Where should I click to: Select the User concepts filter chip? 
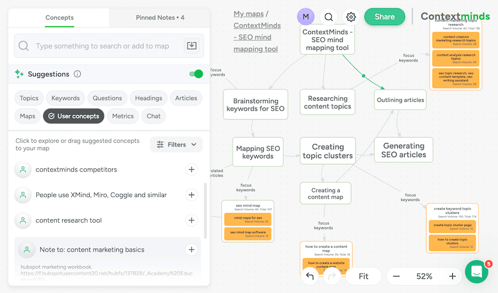(x=74, y=116)
